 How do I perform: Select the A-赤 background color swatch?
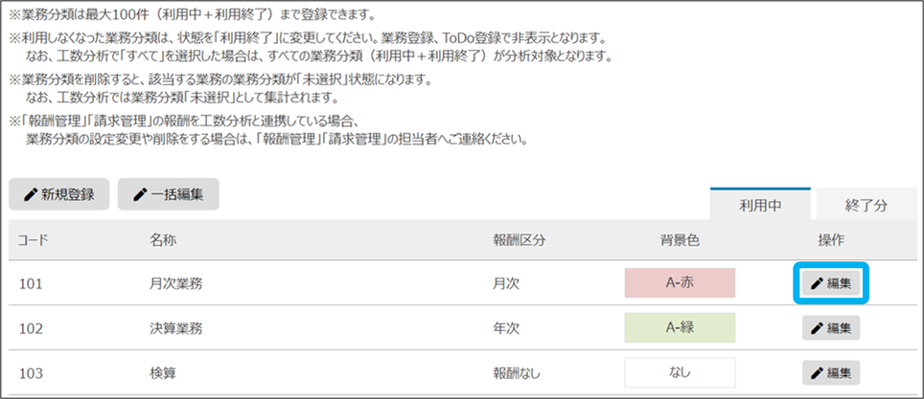tap(679, 283)
